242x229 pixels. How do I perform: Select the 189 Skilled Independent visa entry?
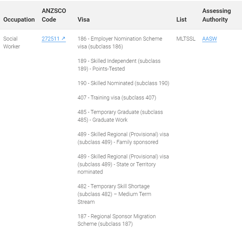[119, 65]
